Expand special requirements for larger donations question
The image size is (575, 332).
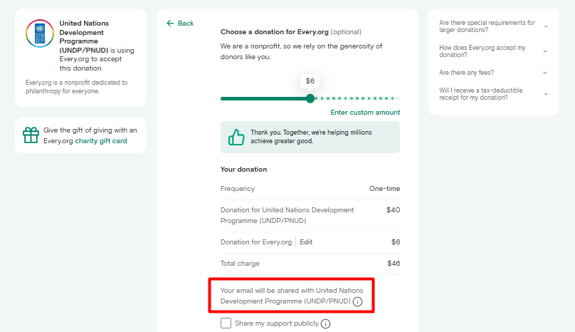546,26
